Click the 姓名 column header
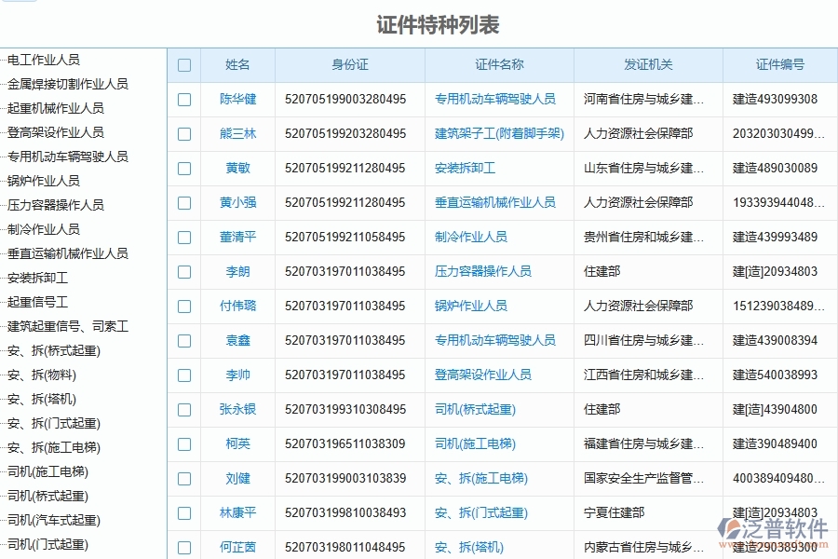This screenshot has width=838, height=559. click(237, 64)
